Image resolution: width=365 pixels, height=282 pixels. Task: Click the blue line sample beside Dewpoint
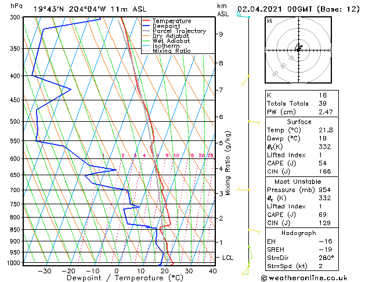(x=146, y=26)
